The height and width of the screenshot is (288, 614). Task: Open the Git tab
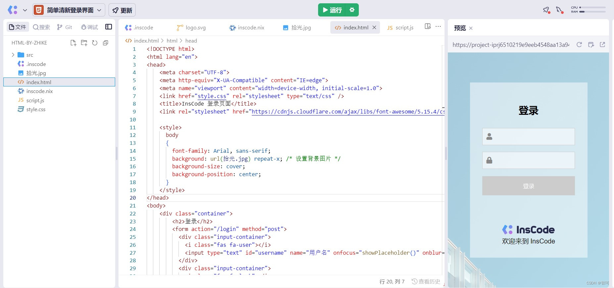(x=65, y=27)
